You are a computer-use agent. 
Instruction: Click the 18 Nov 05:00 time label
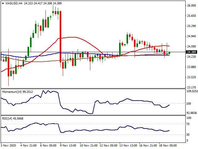(x=168, y=145)
